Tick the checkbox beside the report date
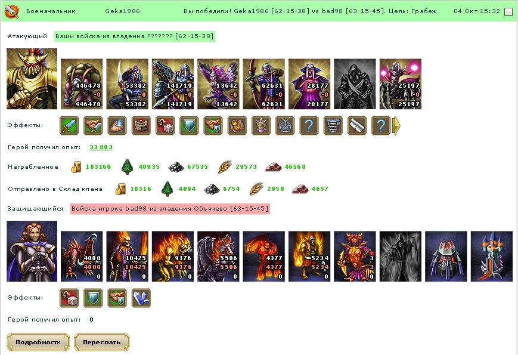Screen dimensions: 518x355 tap(508, 11)
